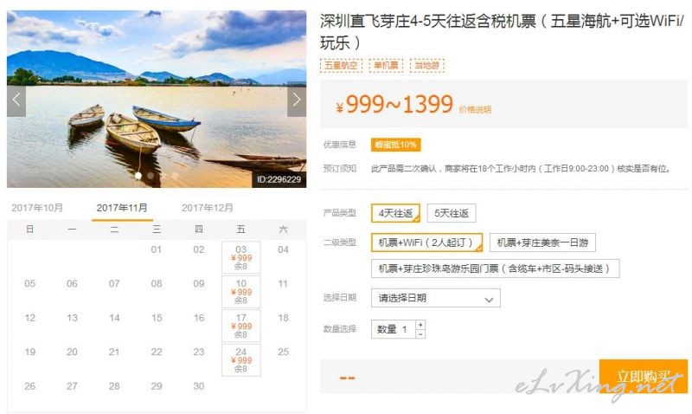Switch calendar to 2017年12月 tab
Screen dimensions: 692x414
[x=207, y=208]
